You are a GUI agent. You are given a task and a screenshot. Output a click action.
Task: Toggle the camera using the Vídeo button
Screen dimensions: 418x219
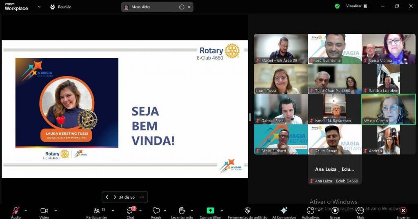click(44, 211)
